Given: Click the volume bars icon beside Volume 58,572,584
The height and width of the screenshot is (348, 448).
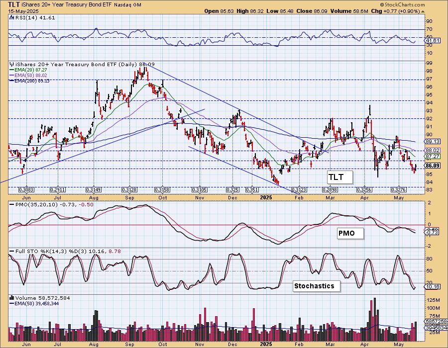Looking at the screenshot, I should (12, 298).
